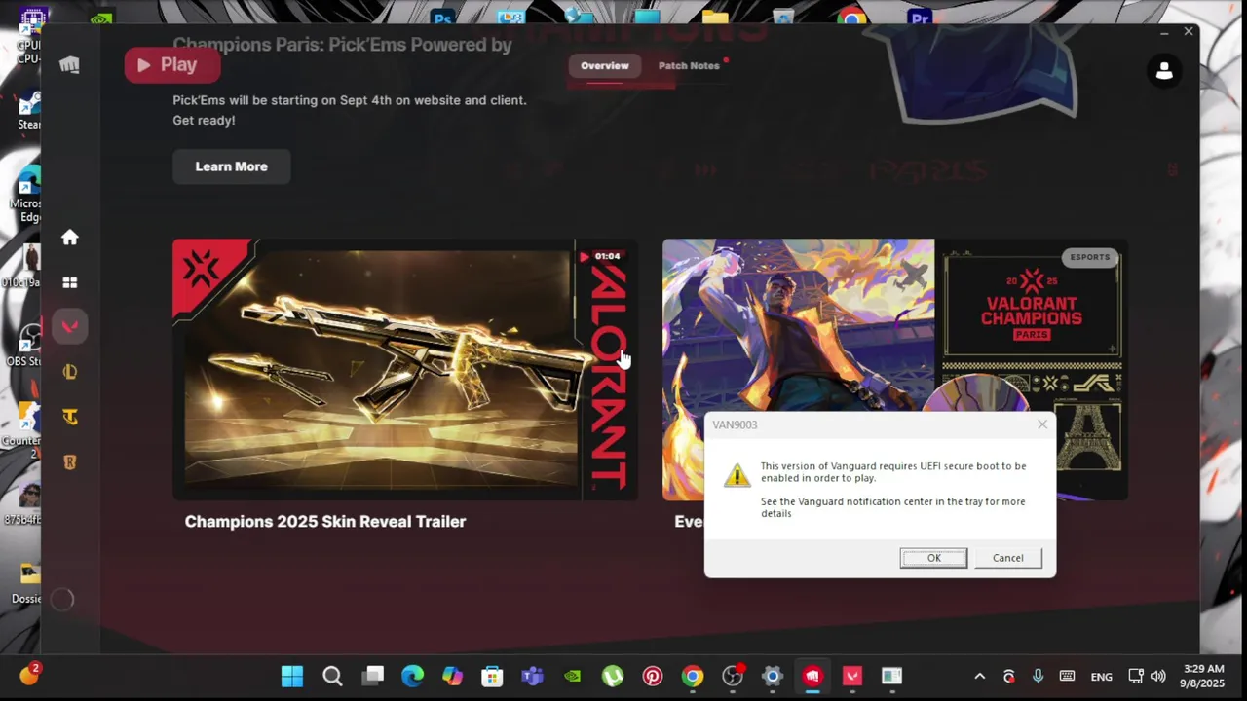Open Copilot from the taskbar

tap(453, 676)
